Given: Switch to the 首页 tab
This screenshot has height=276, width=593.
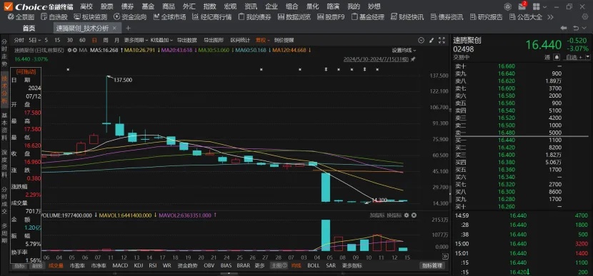Looking at the screenshot, I should (29, 29).
